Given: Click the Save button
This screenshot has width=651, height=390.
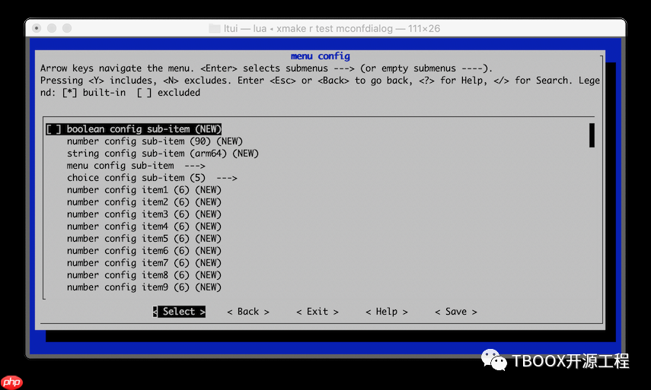Looking at the screenshot, I should [456, 312].
